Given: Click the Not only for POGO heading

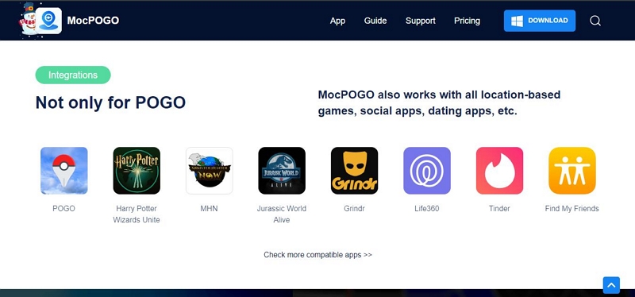Looking at the screenshot, I should point(110,102).
